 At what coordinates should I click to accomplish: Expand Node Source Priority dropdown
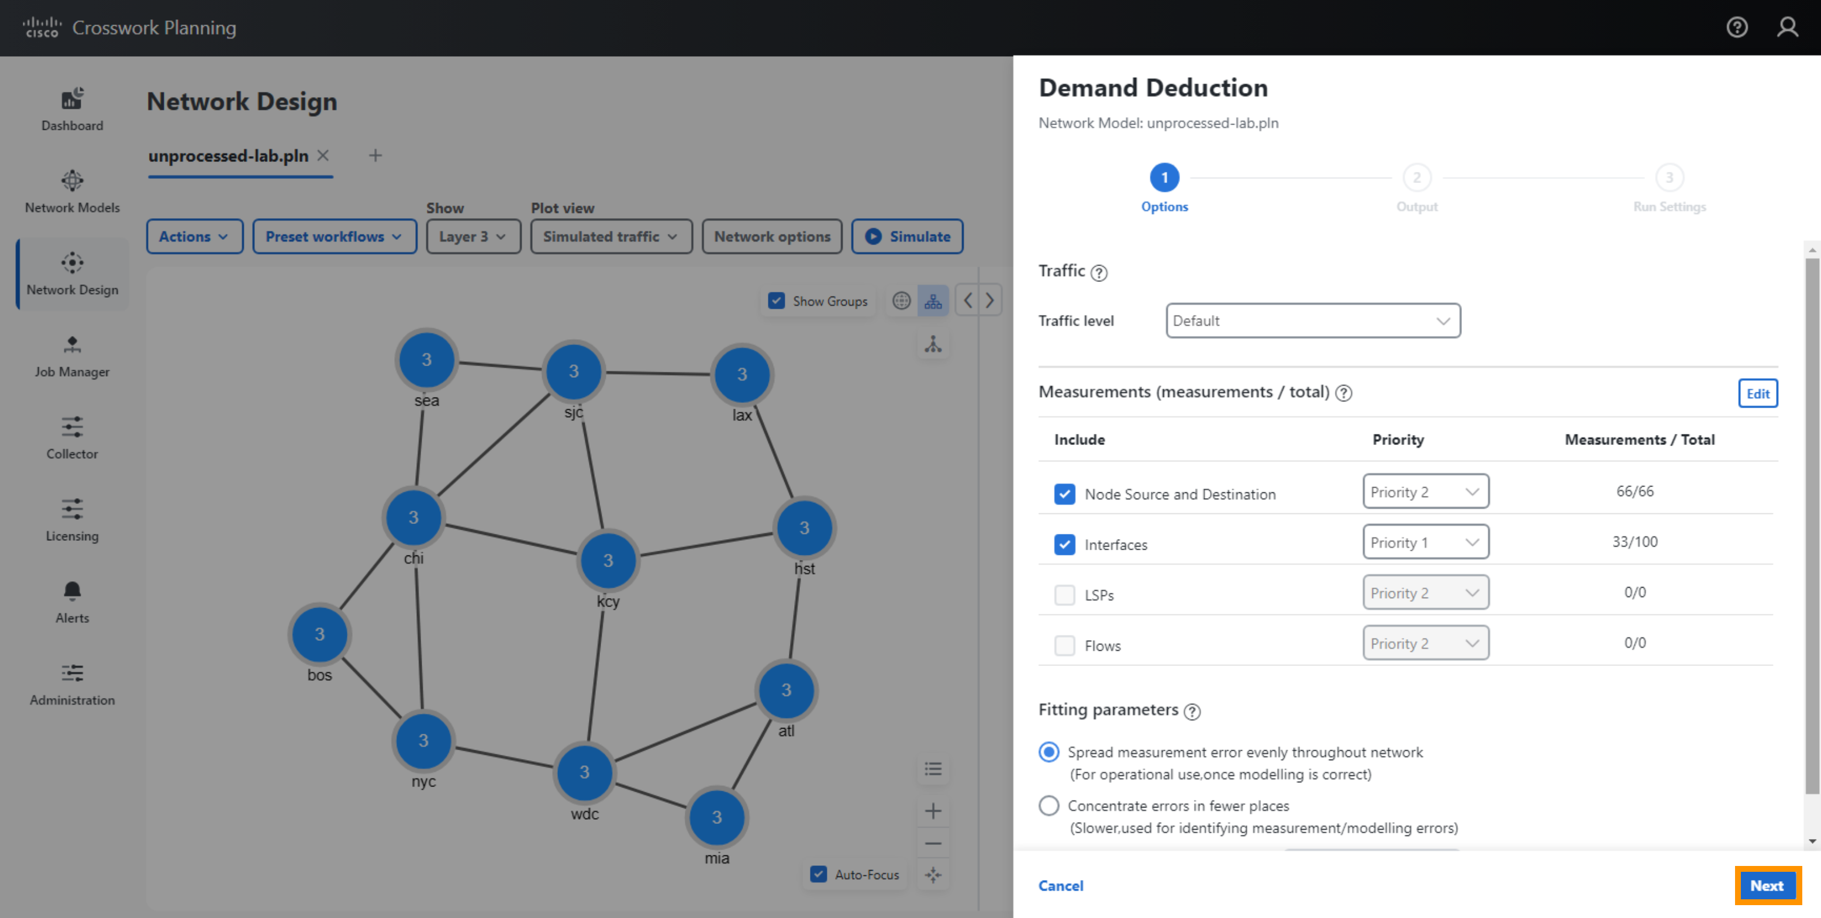[x=1423, y=491]
